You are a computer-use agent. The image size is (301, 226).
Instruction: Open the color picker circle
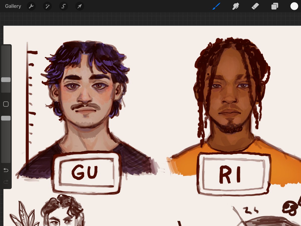click(294, 6)
